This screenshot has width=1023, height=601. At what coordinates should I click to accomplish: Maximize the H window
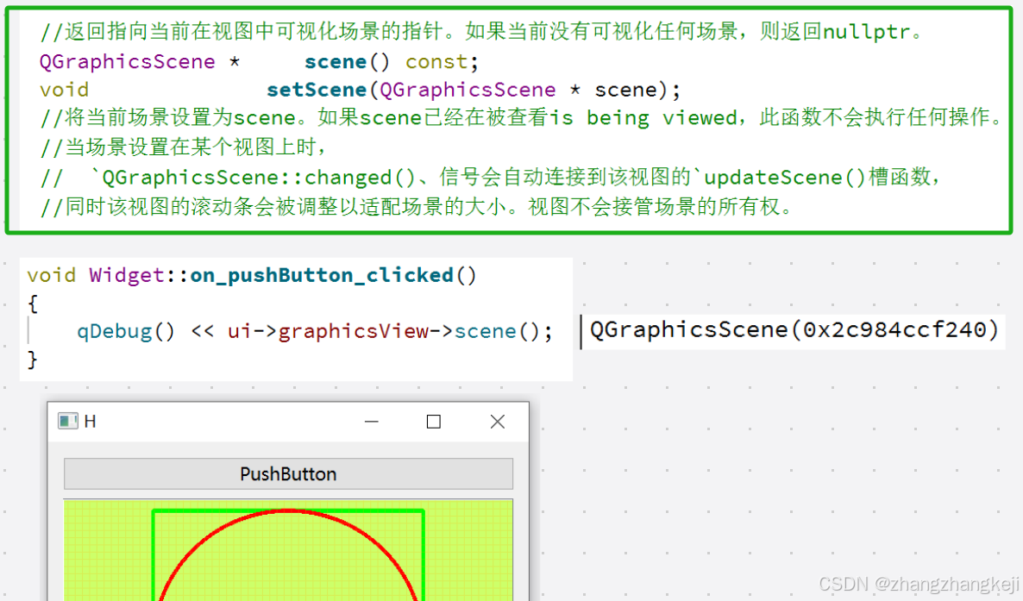coord(433,422)
